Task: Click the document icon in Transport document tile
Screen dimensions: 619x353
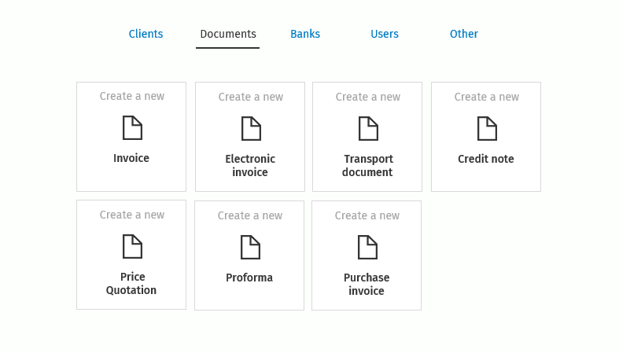Action: click(x=368, y=129)
